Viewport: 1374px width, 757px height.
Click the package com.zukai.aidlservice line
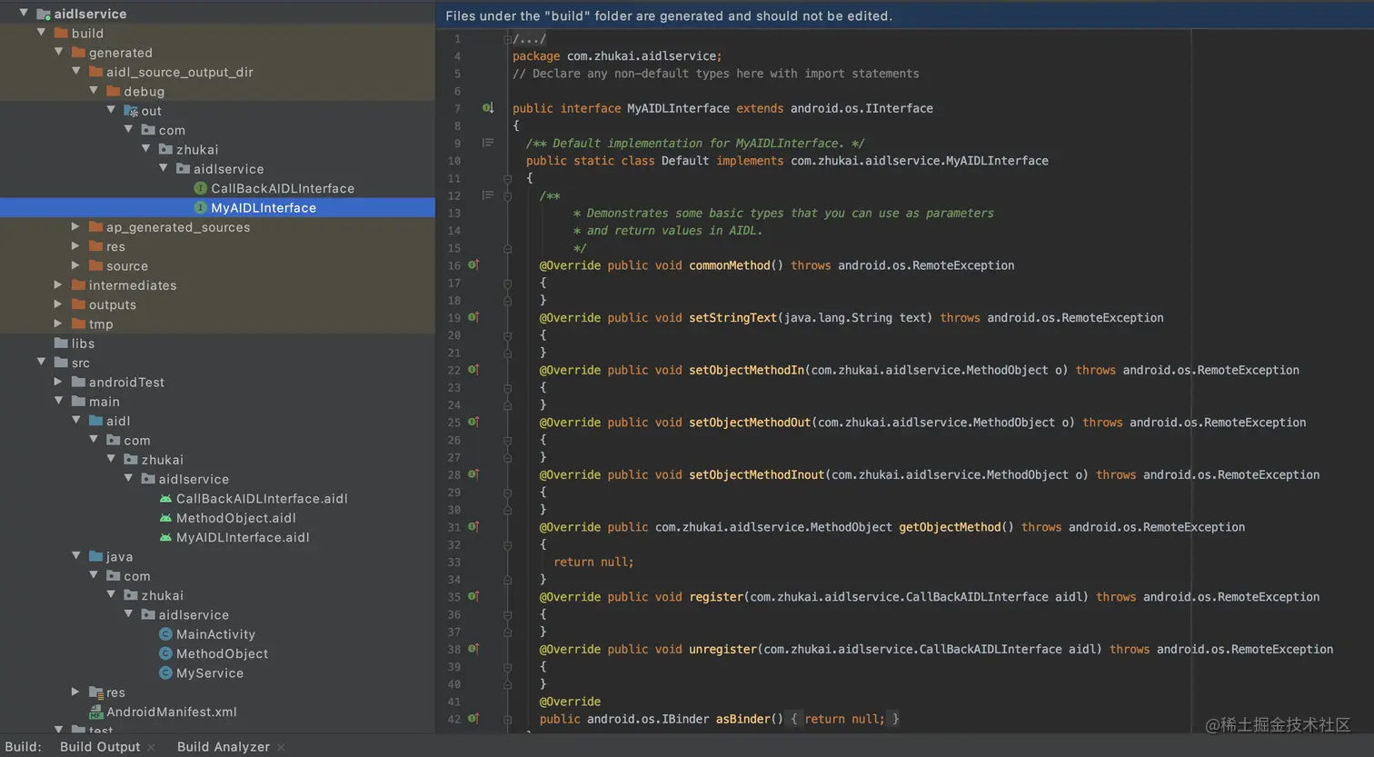[x=617, y=55]
